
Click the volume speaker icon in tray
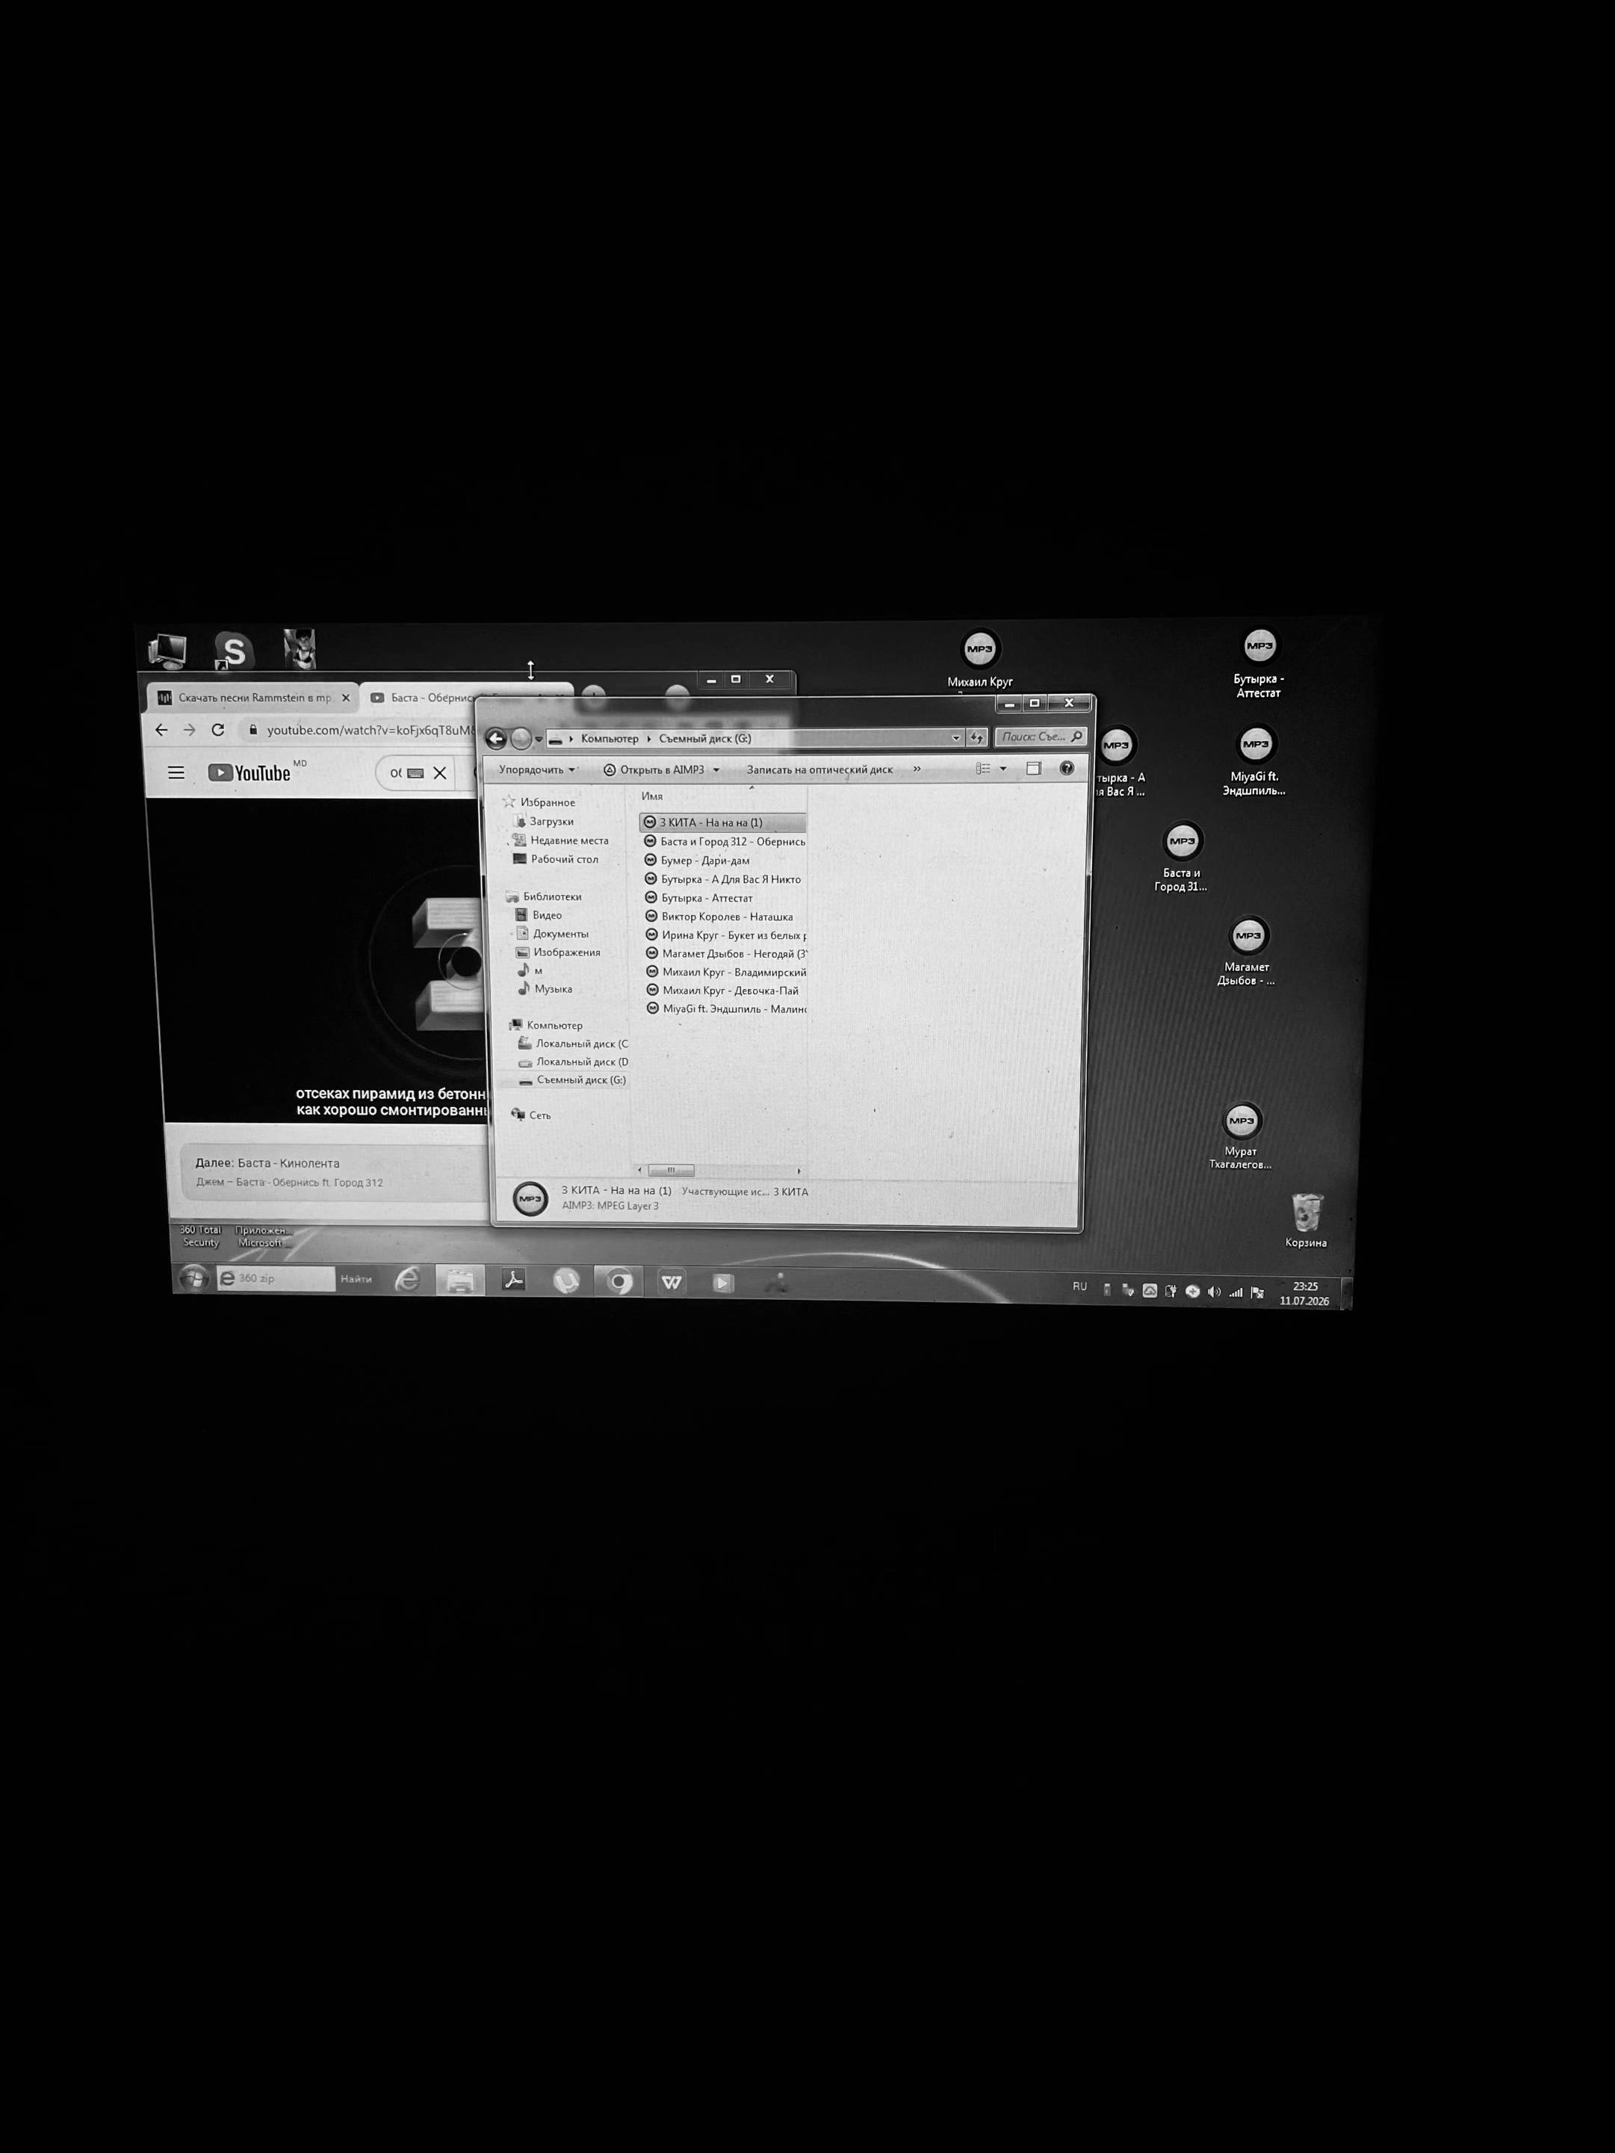[x=1213, y=1292]
